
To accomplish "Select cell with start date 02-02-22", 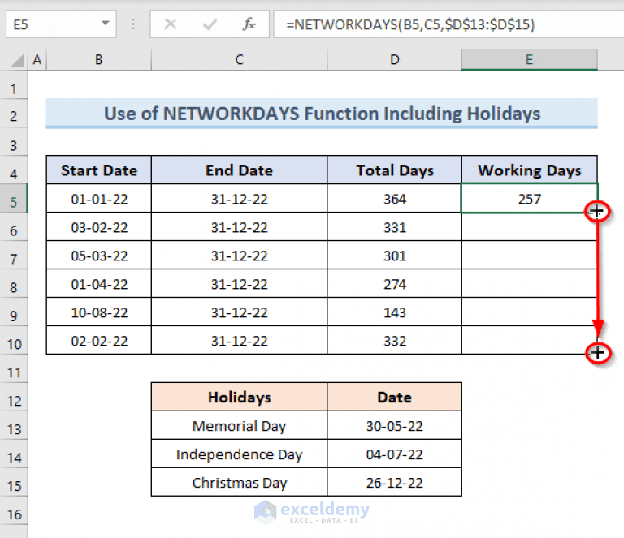I will 98,341.
